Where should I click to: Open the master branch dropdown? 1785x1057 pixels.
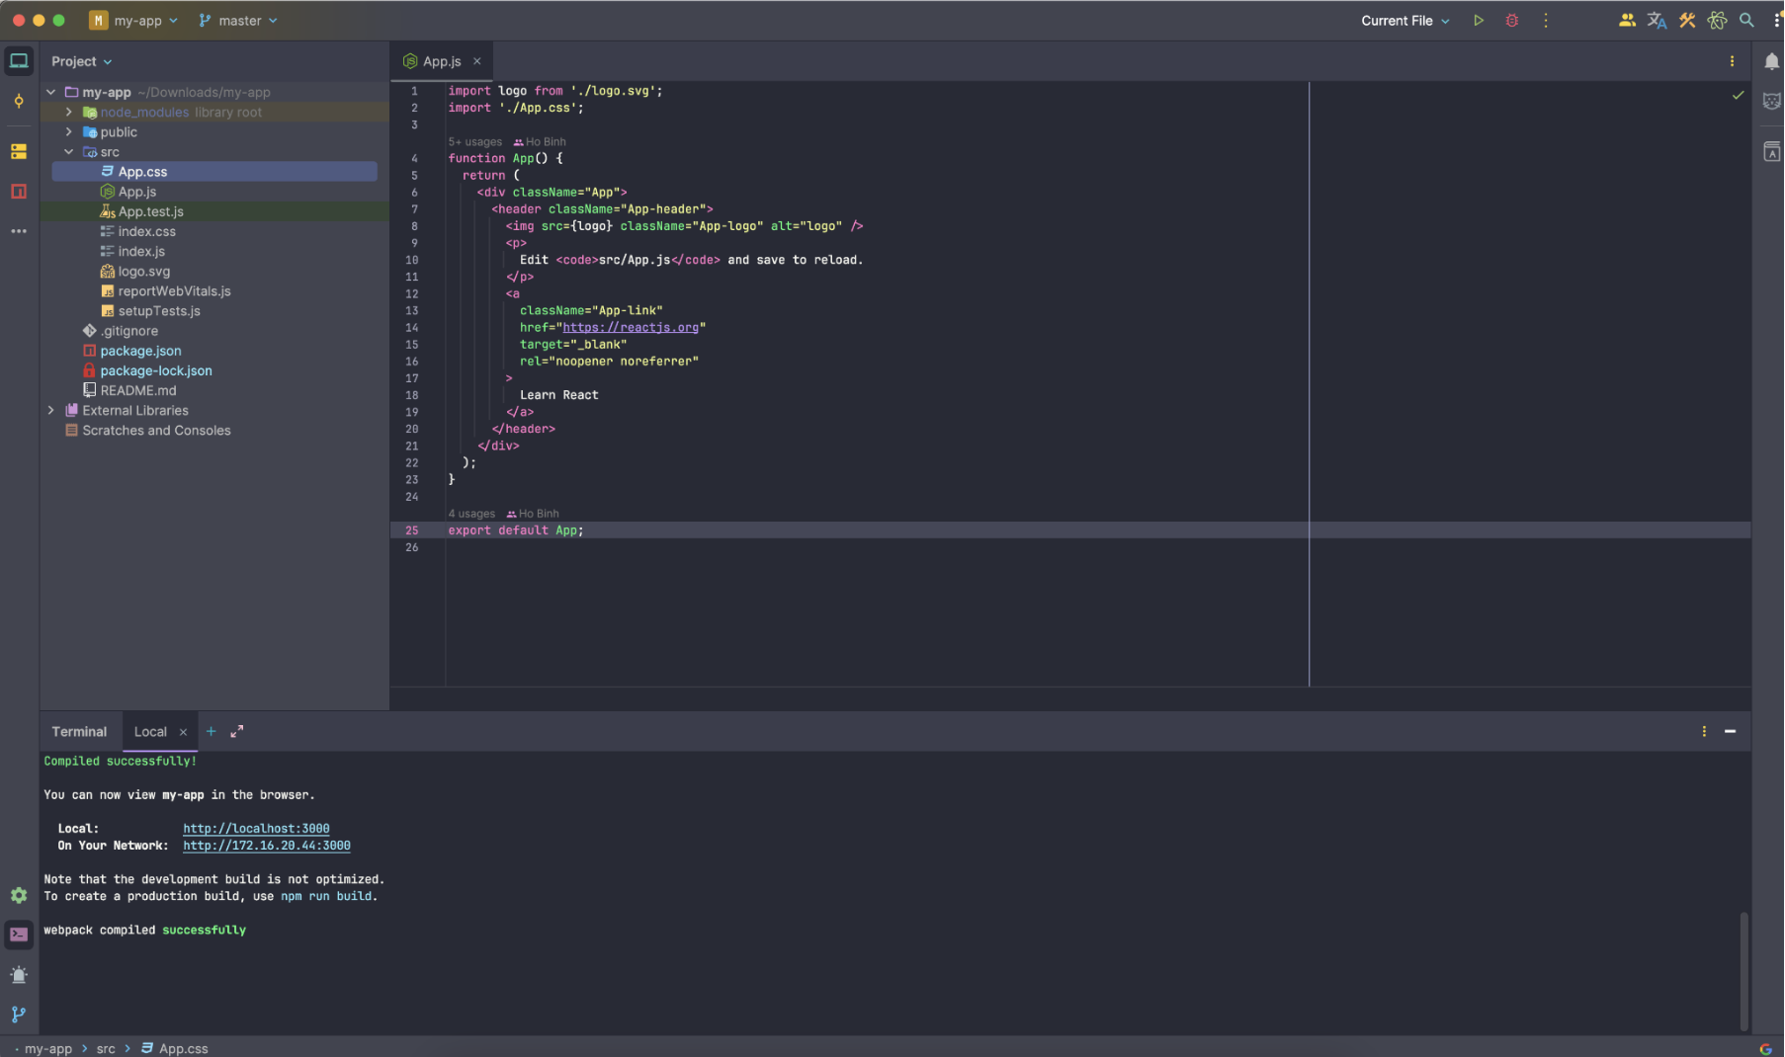click(238, 21)
